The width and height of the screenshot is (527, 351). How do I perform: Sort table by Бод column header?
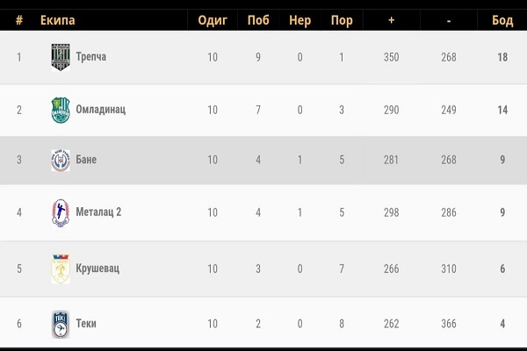(502, 20)
